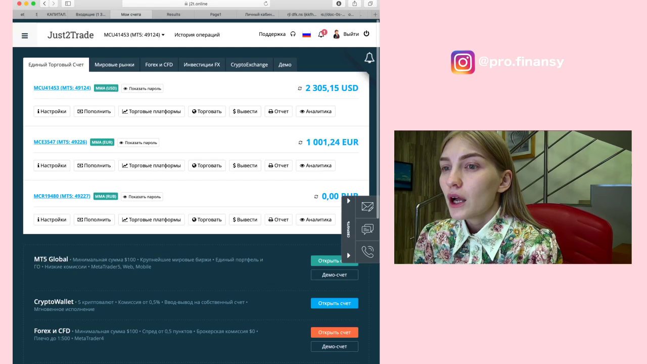Click Демо-счет under Forex и CFD
The height and width of the screenshot is (364, 647).
point(335,347)
